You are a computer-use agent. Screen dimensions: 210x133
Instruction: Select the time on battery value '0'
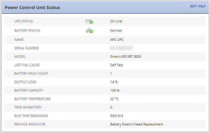click(x=111, y=107)
